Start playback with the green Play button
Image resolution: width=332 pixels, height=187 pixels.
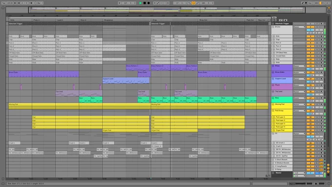tap(141, 3)
